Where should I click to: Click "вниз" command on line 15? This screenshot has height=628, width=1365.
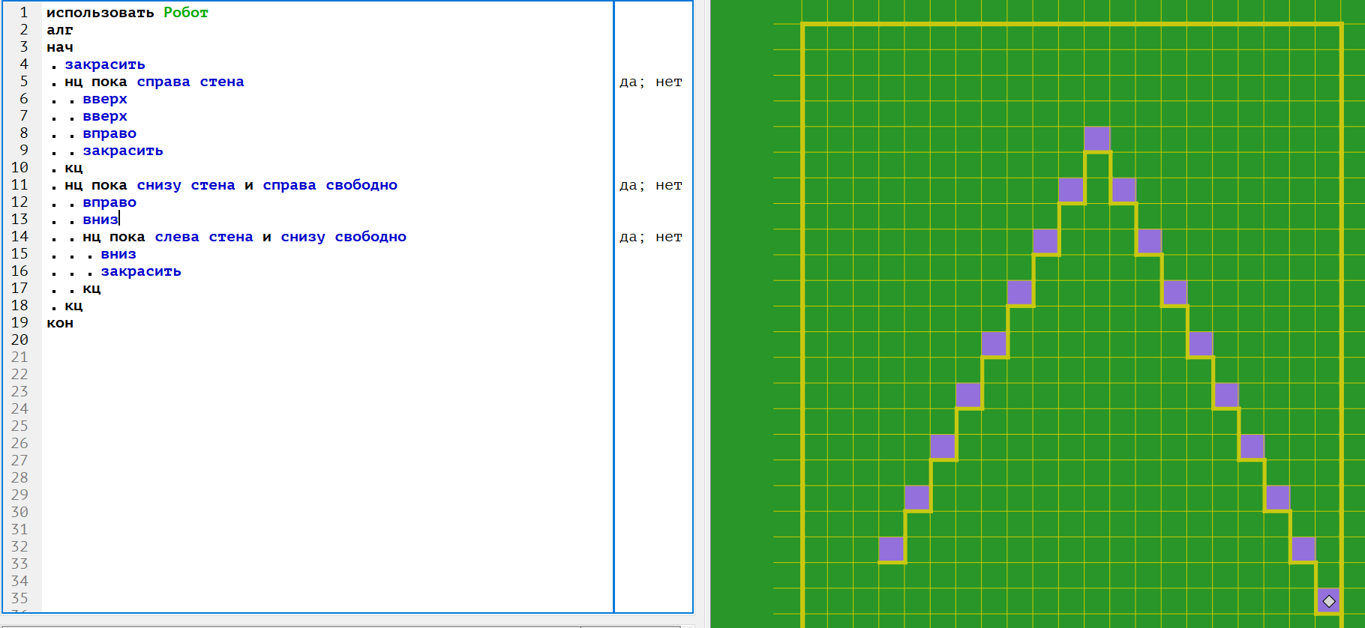[x=118, y=254]
